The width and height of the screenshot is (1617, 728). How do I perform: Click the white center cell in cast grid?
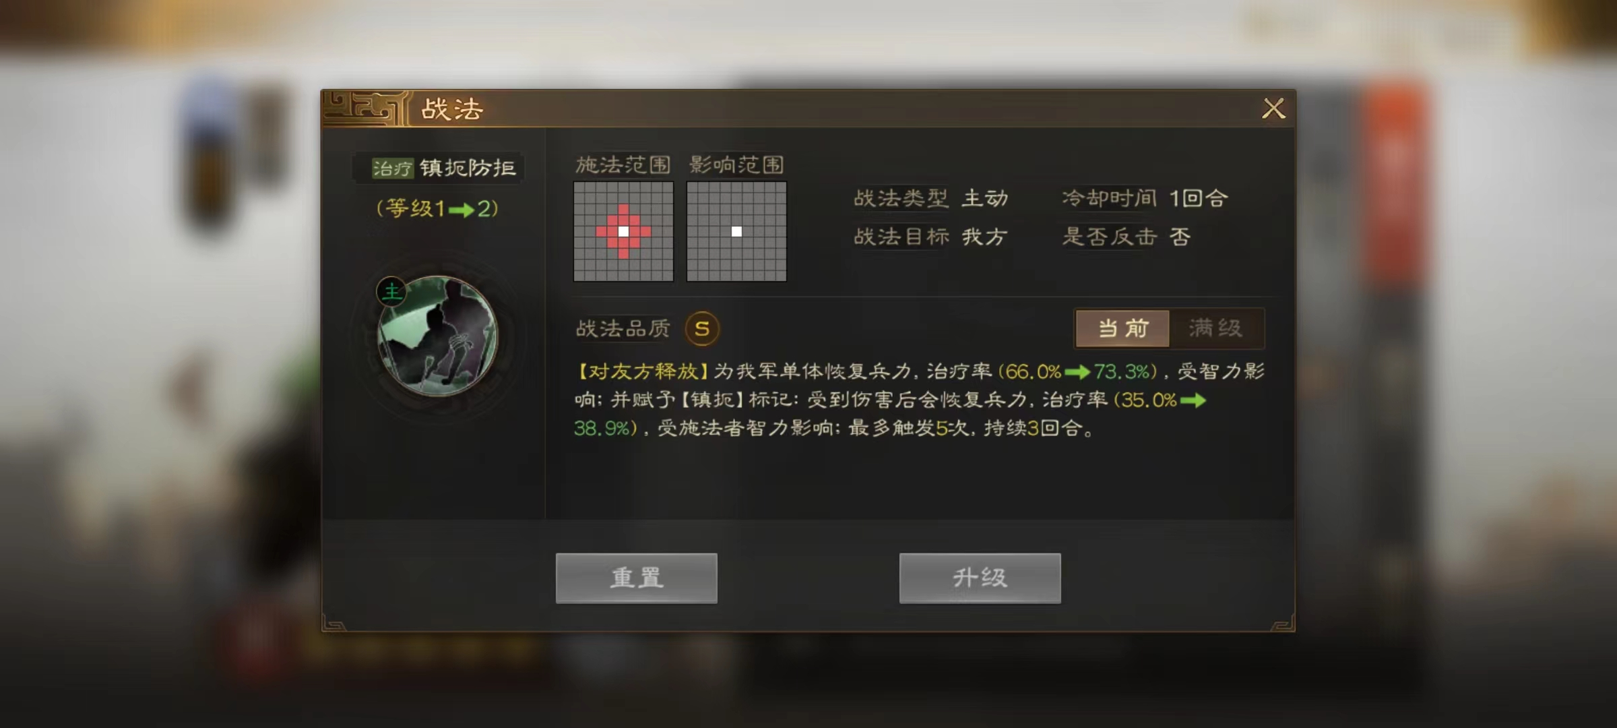point(623,231)
